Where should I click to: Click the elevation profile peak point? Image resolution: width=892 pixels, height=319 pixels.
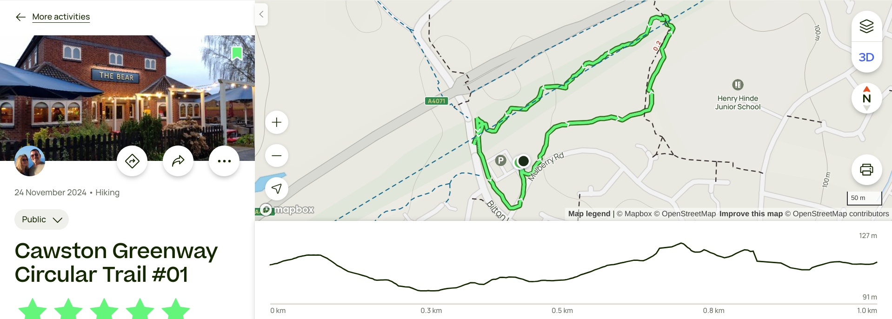coord(681,243)
